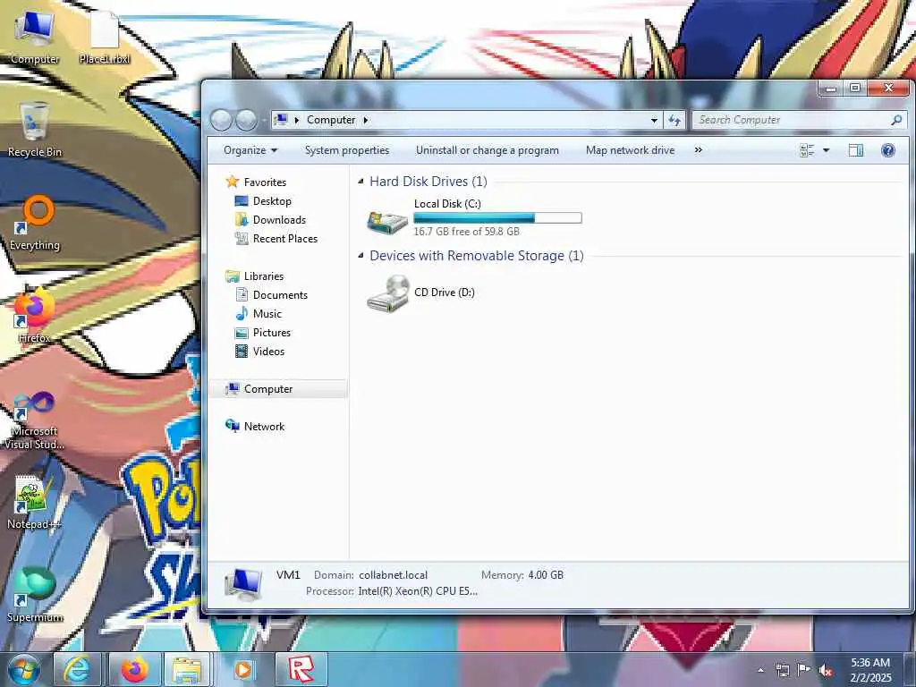Select the Recycle Bin desktop icon
Screen dimensions: 916x687
[35, 130]
